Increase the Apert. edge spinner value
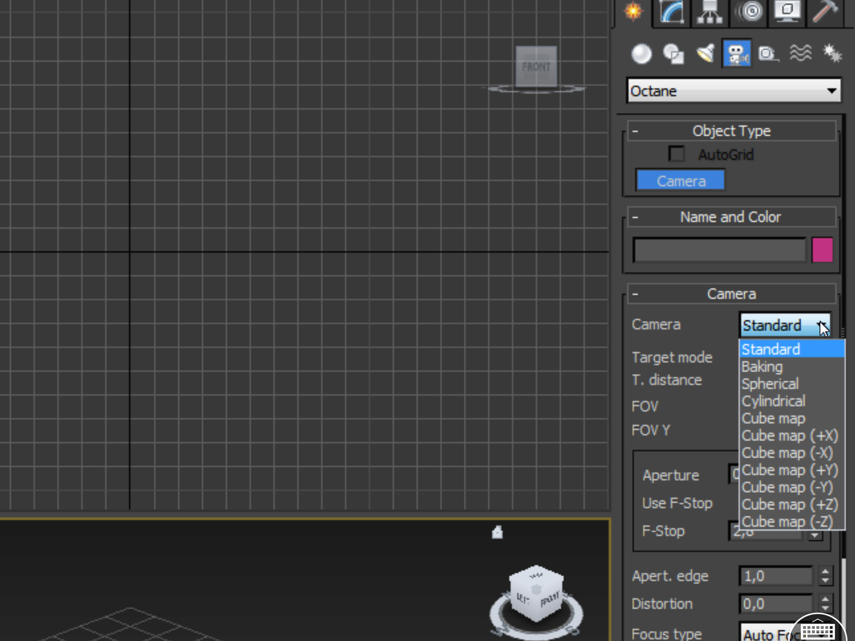The image size is (855, 641). pyautogui.click(x=825, y=571)
